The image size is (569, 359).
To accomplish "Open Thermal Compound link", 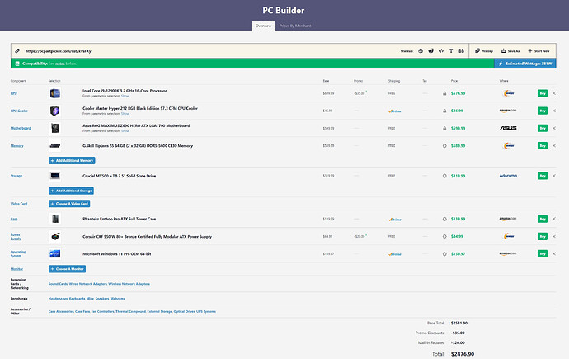I will (x=130, y=311).
